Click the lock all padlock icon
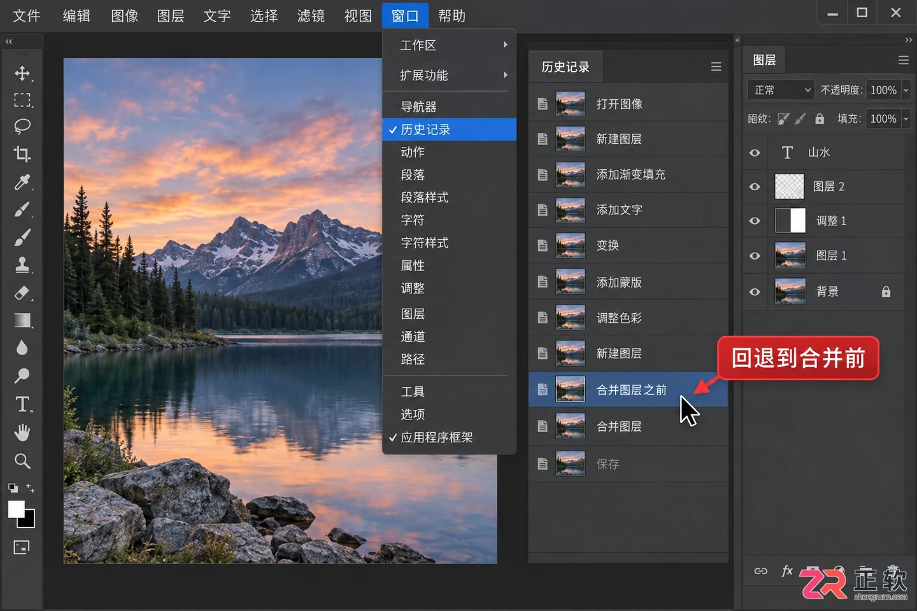This screenshot has width=917, height=611. (x=820, y=118)
